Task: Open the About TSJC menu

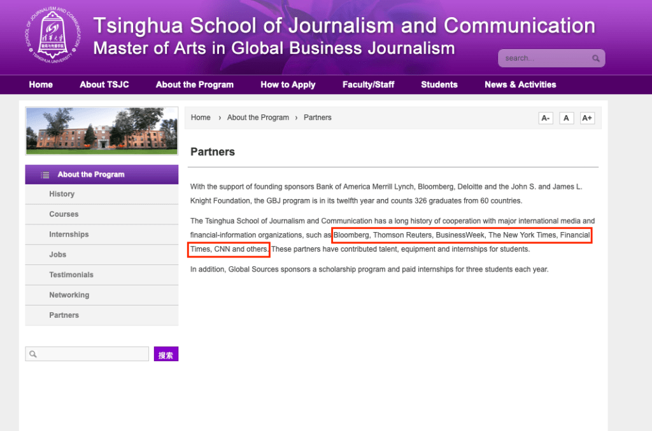Action: coord(104,85)
